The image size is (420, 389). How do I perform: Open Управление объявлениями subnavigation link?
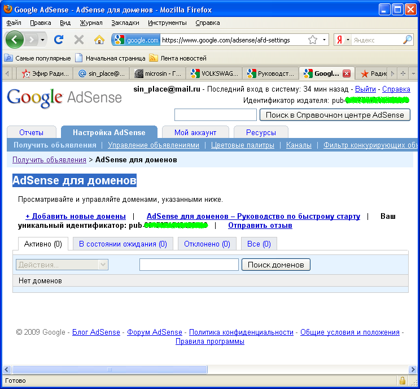pos(154,145)
